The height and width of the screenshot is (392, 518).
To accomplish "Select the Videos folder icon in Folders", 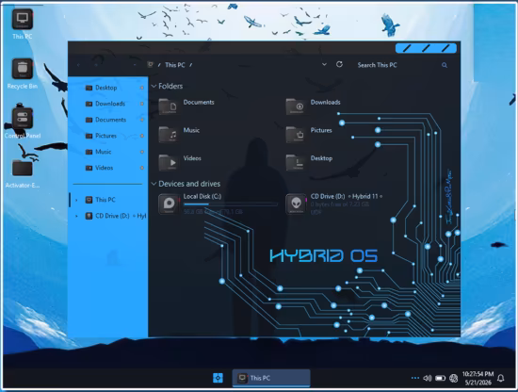I will click(169, 162).
